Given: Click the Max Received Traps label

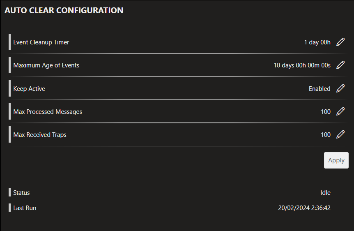Looking at the screenshot, I should click(40, 135).
